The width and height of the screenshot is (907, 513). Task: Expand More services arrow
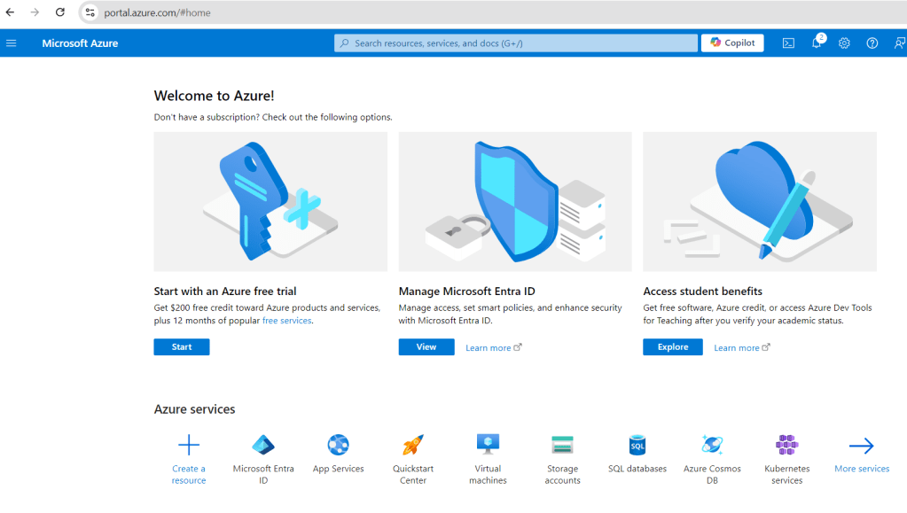coord(861,447)
